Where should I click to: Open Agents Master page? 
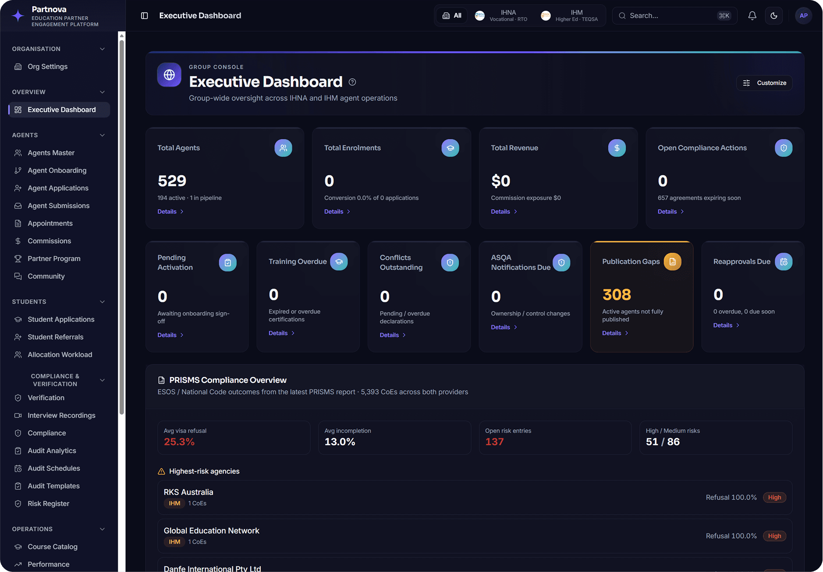(x=59, y=153)
